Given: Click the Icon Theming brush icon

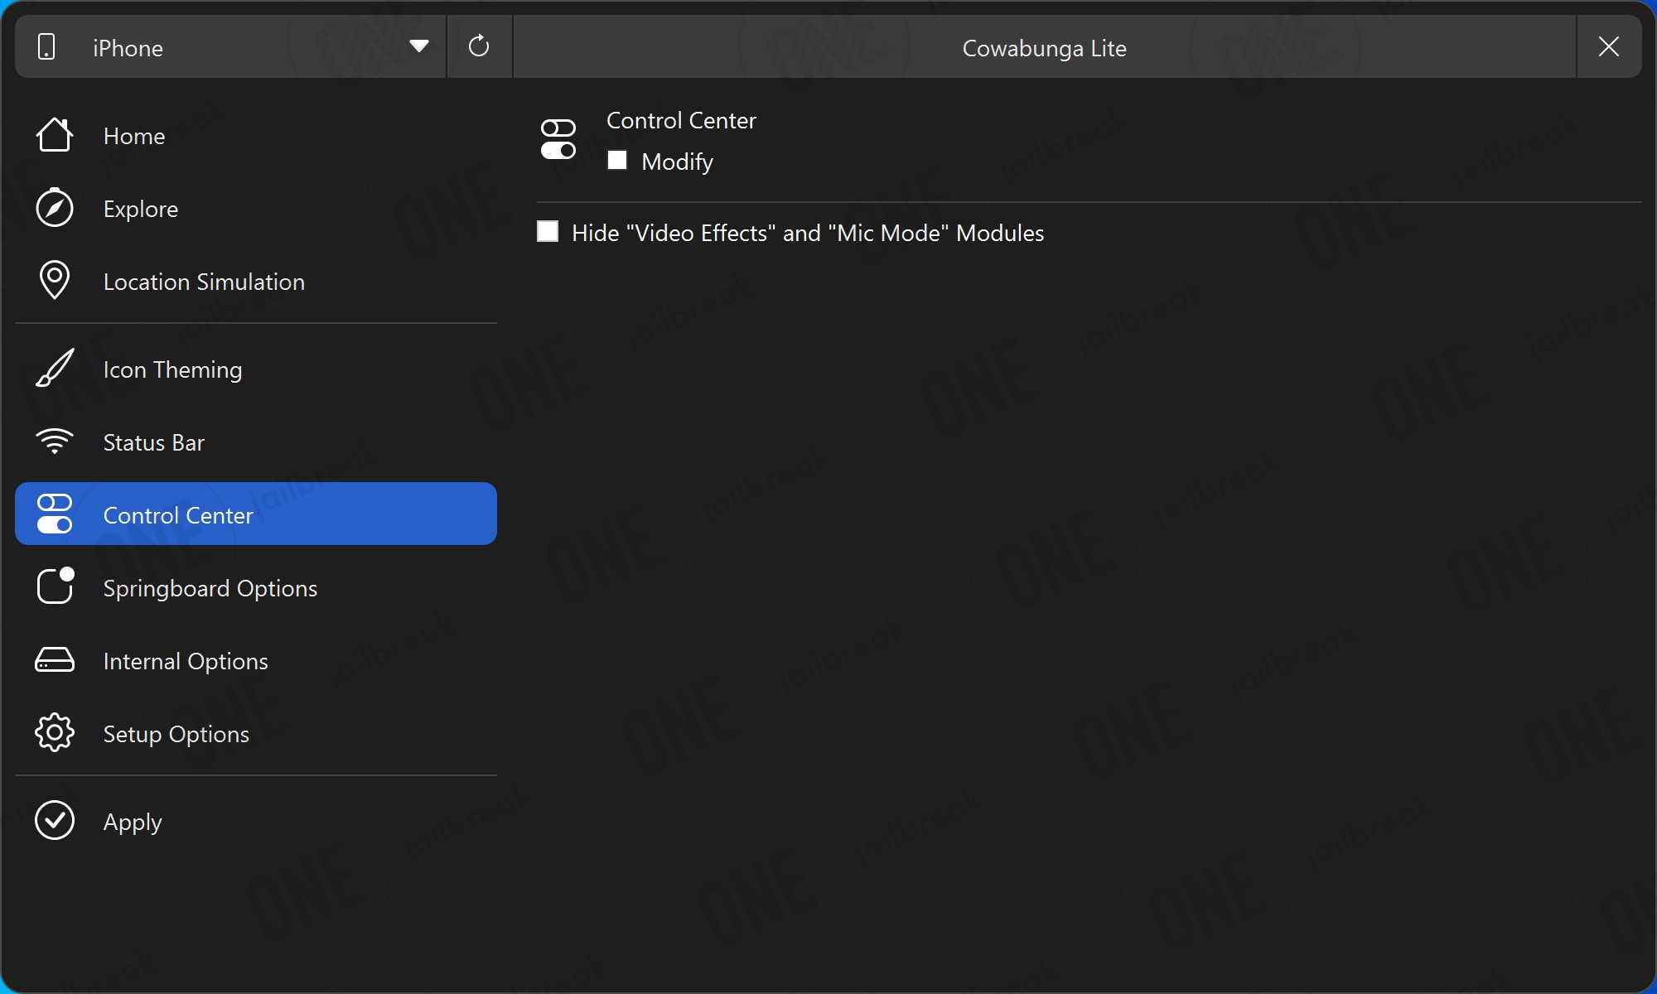Looking at the screenshot, I should (55, 369).
